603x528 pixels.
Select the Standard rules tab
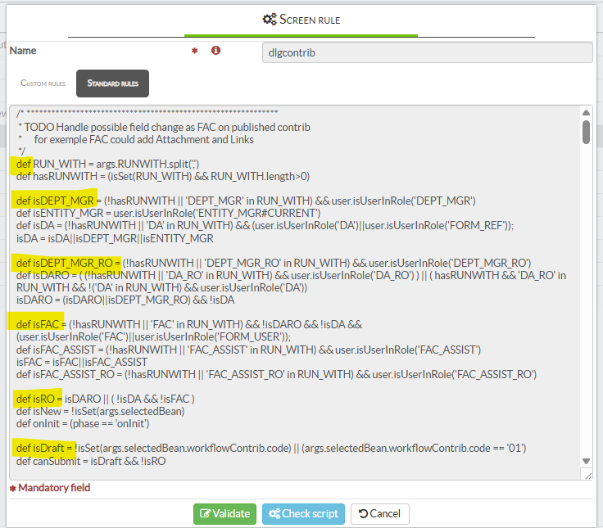112,83
